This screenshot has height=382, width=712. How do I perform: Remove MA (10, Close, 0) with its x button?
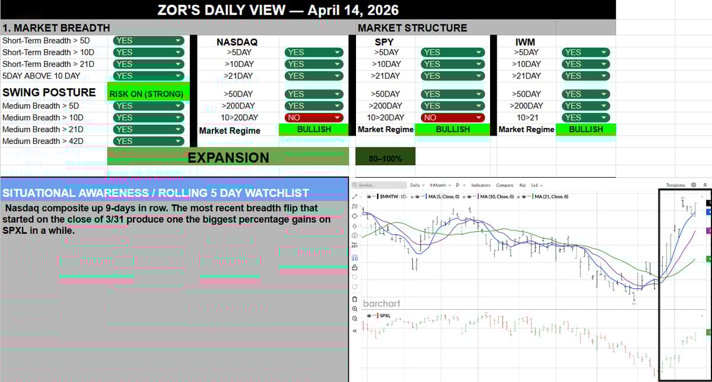coord(517,196)
